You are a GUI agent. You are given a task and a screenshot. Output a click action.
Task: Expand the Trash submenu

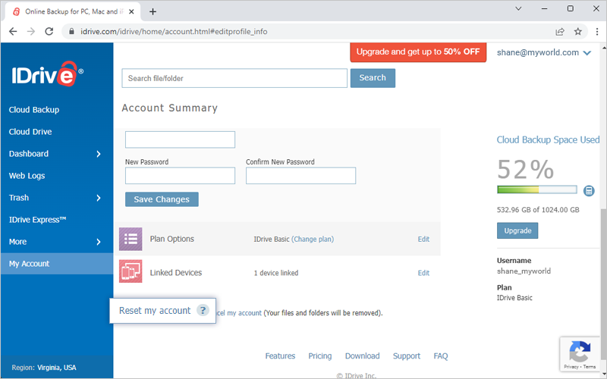pyautogui.click(x=99, y=198)
